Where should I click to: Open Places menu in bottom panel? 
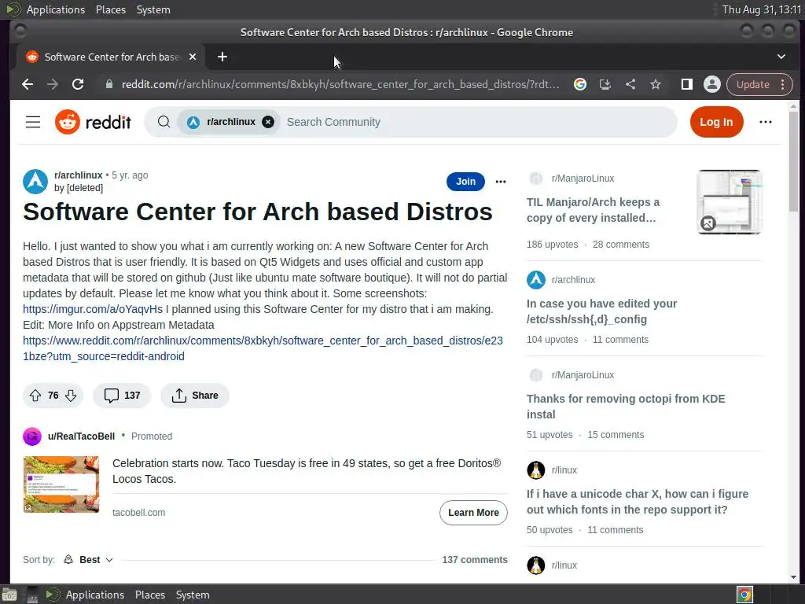click(x=150, y=595)
